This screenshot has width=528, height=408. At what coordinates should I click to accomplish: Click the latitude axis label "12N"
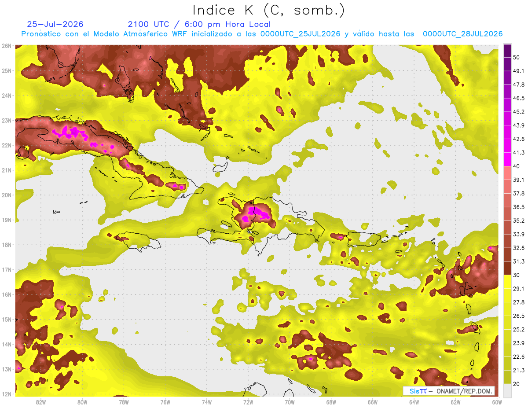(7, 394)
